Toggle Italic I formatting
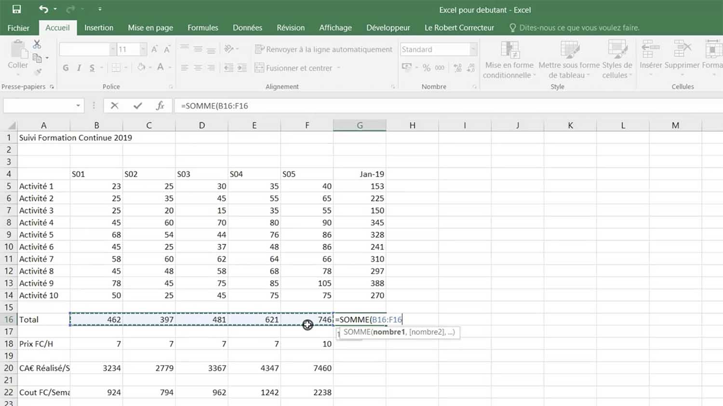723x406 pixels. tap(79, 68)
